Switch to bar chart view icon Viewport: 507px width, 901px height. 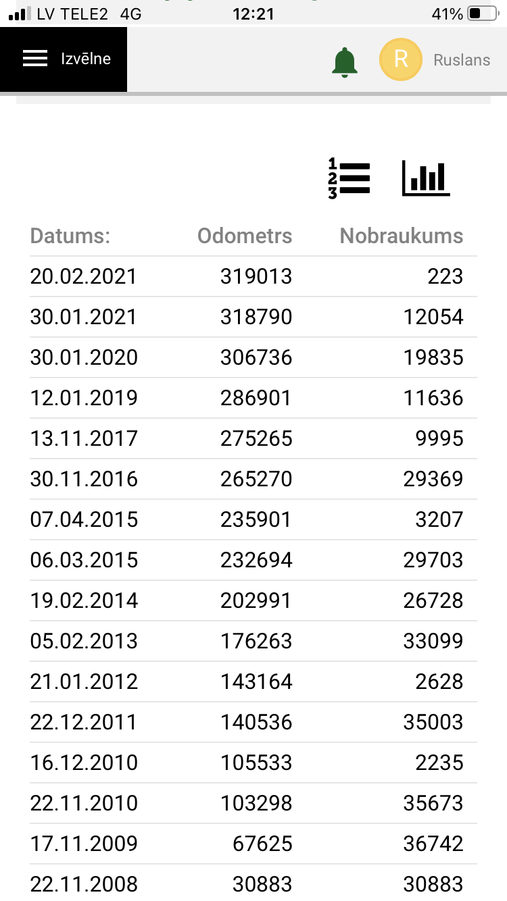coord(426,178)
